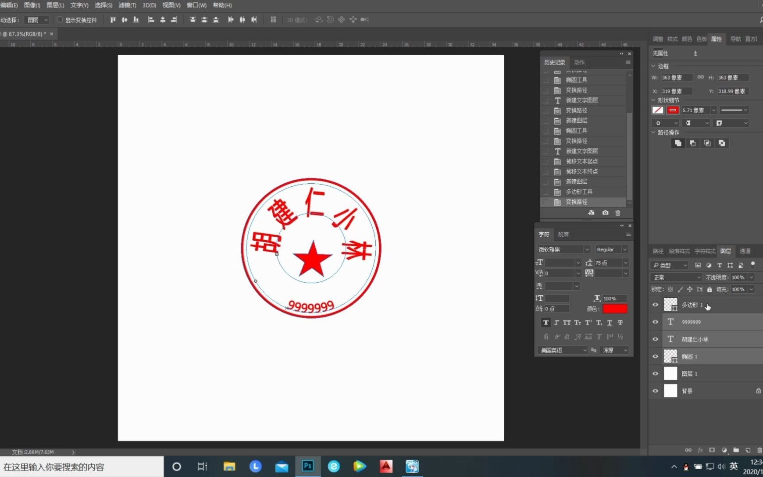Select intersect shape areas path operation

coord(707,143)
